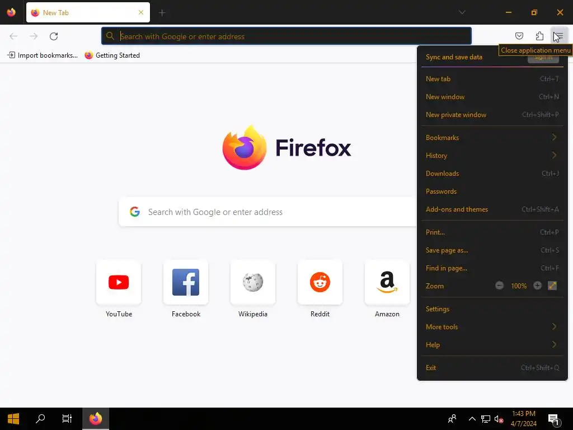
Task: Click Import bookmarks in the bookmarks toolbar
Action: tap(43, 55)
